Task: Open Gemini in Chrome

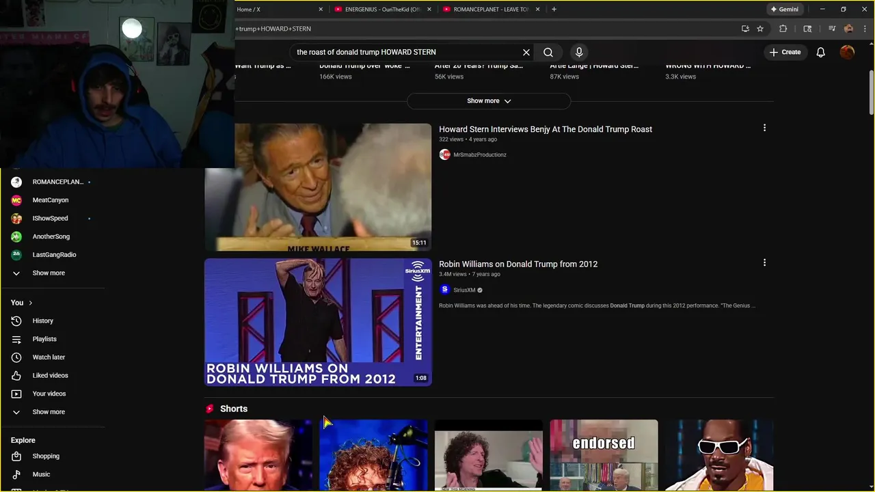Action: pyautogui.click(x=784, y=10)
